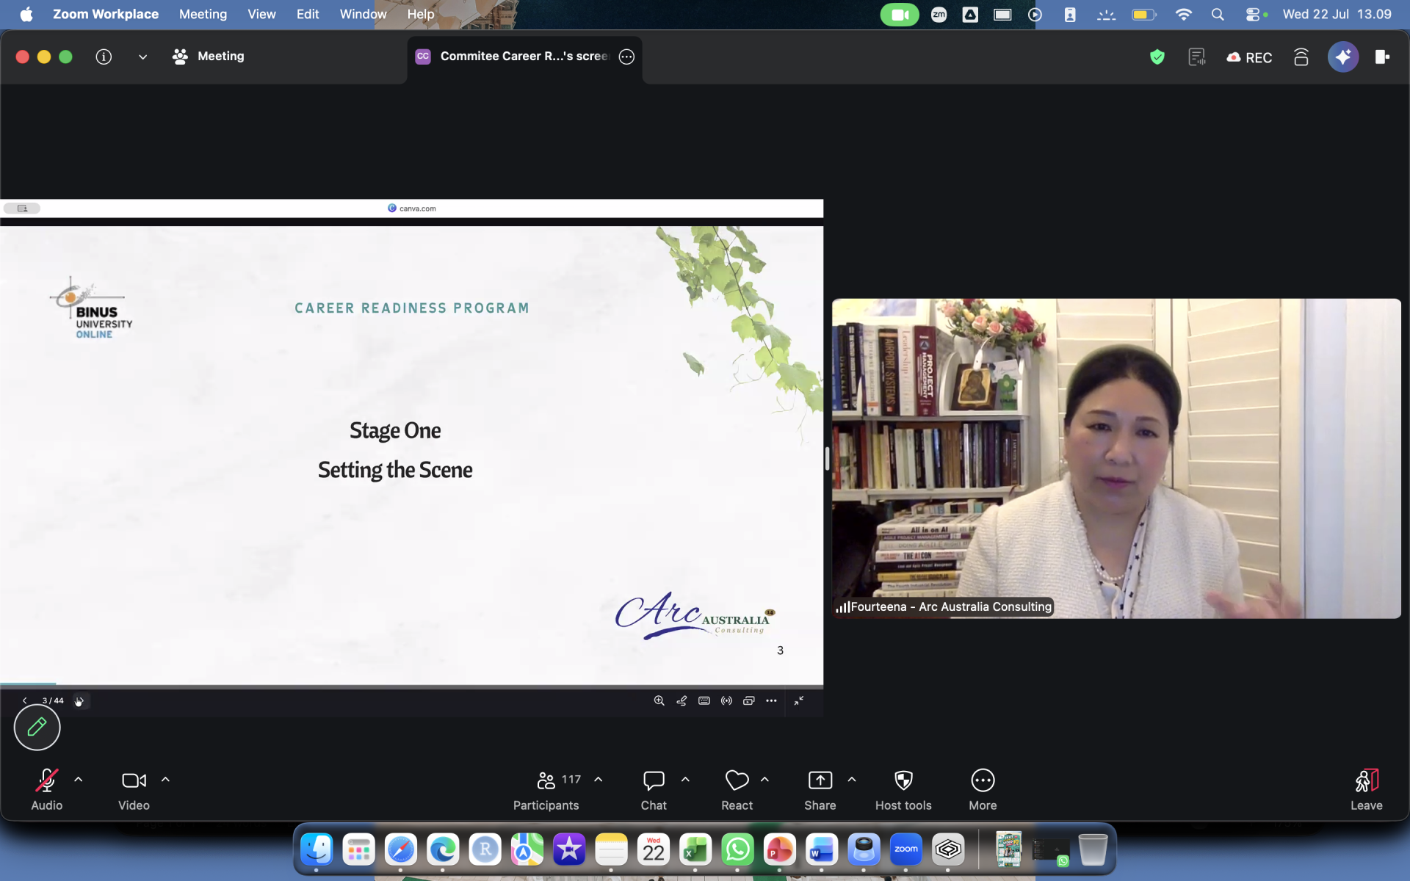Open the Chat panel
The width and height of the screenshot is (1410, 881).
click(x=654, y=790)
